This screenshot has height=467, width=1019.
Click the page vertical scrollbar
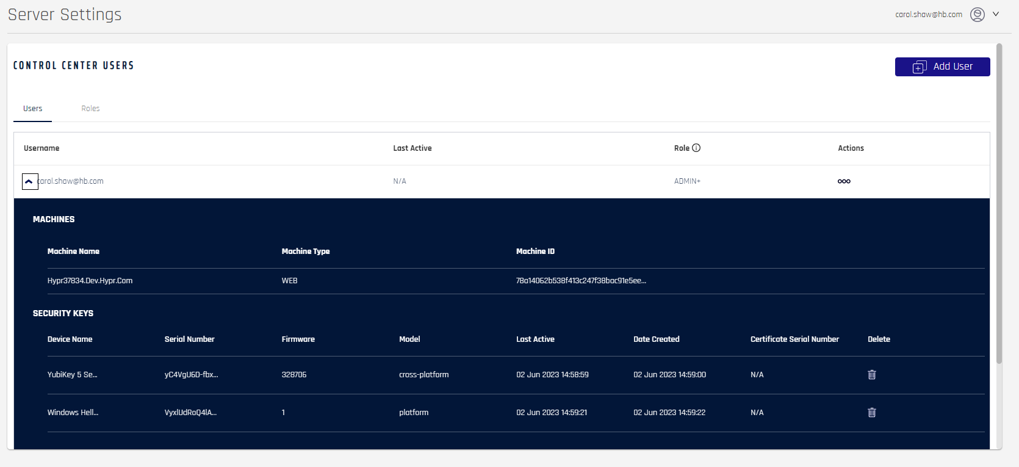tap(999, 203)
